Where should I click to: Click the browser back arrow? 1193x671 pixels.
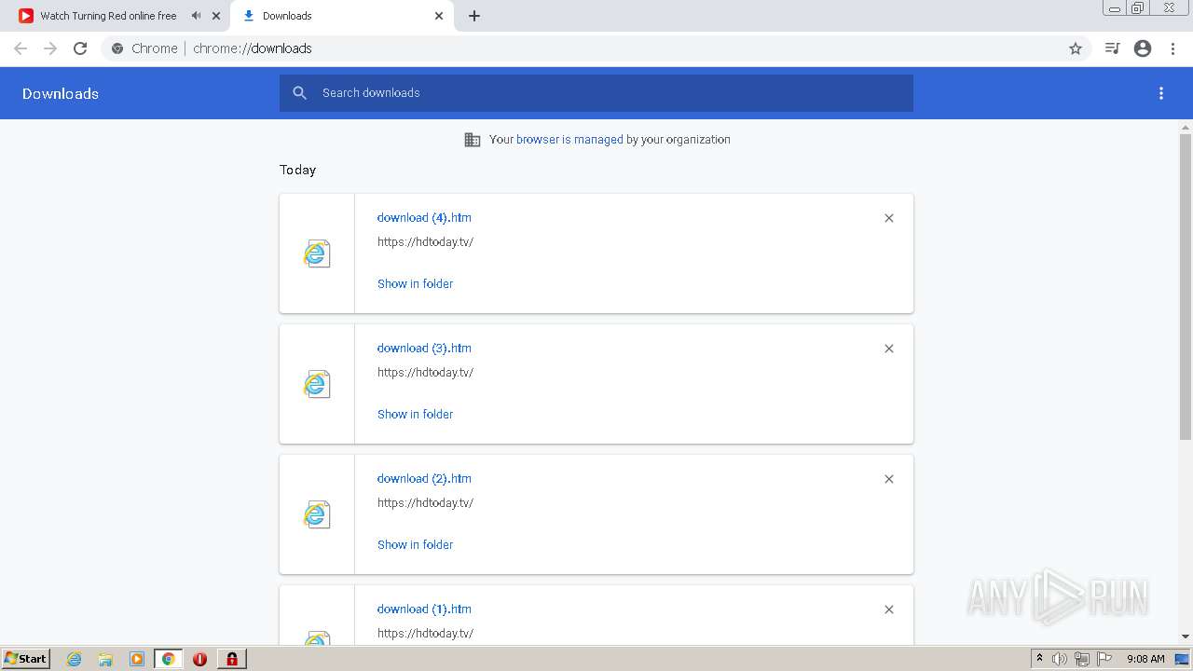(x=21, y=48)
